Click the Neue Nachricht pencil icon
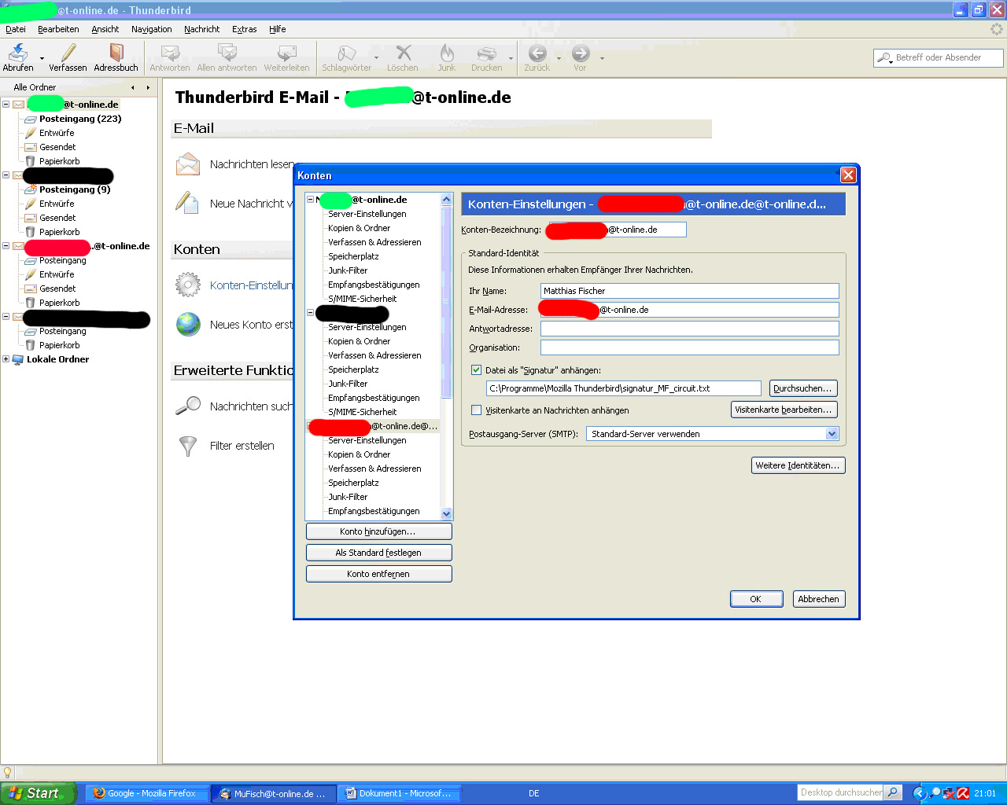 187,203
